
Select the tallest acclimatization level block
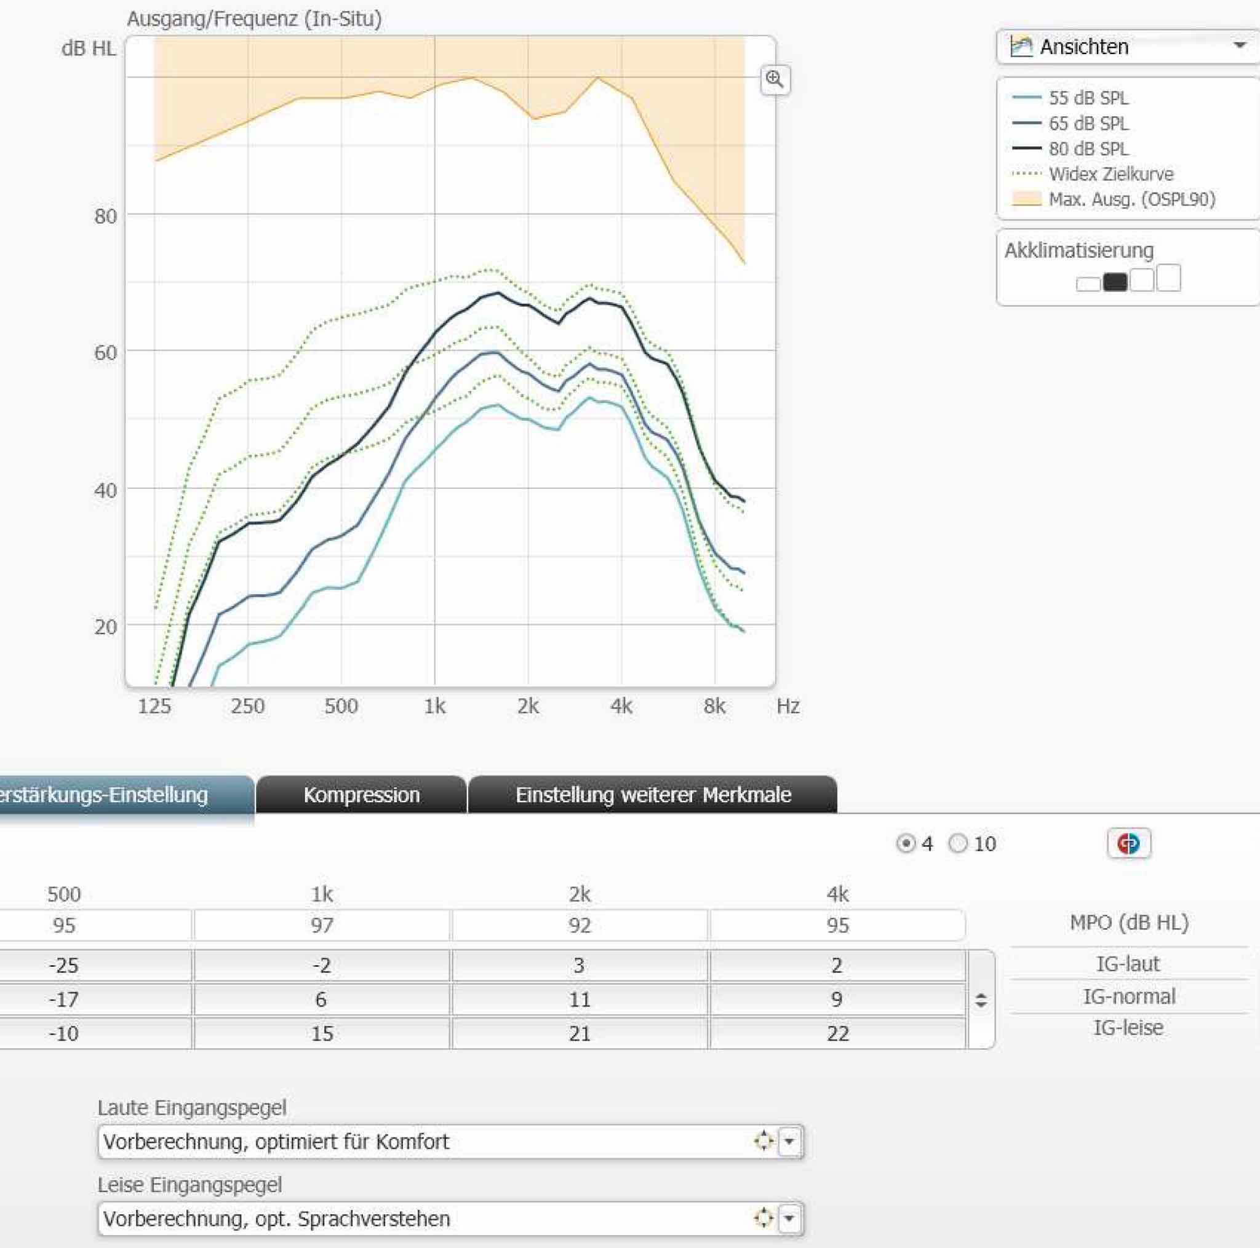pyautogui.click(x=1169, y=277)
